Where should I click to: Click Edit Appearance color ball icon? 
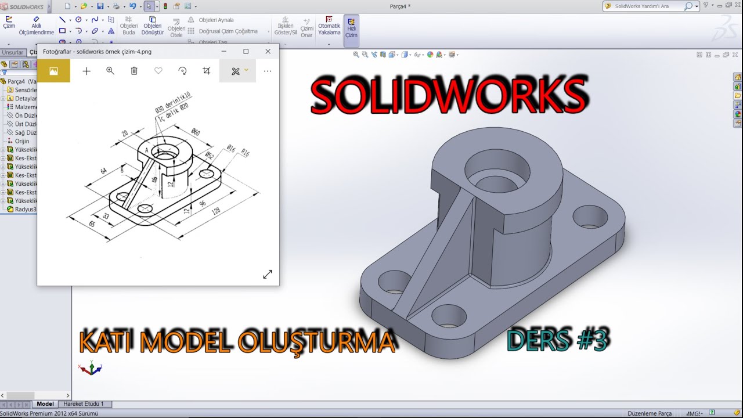point(430,55)
